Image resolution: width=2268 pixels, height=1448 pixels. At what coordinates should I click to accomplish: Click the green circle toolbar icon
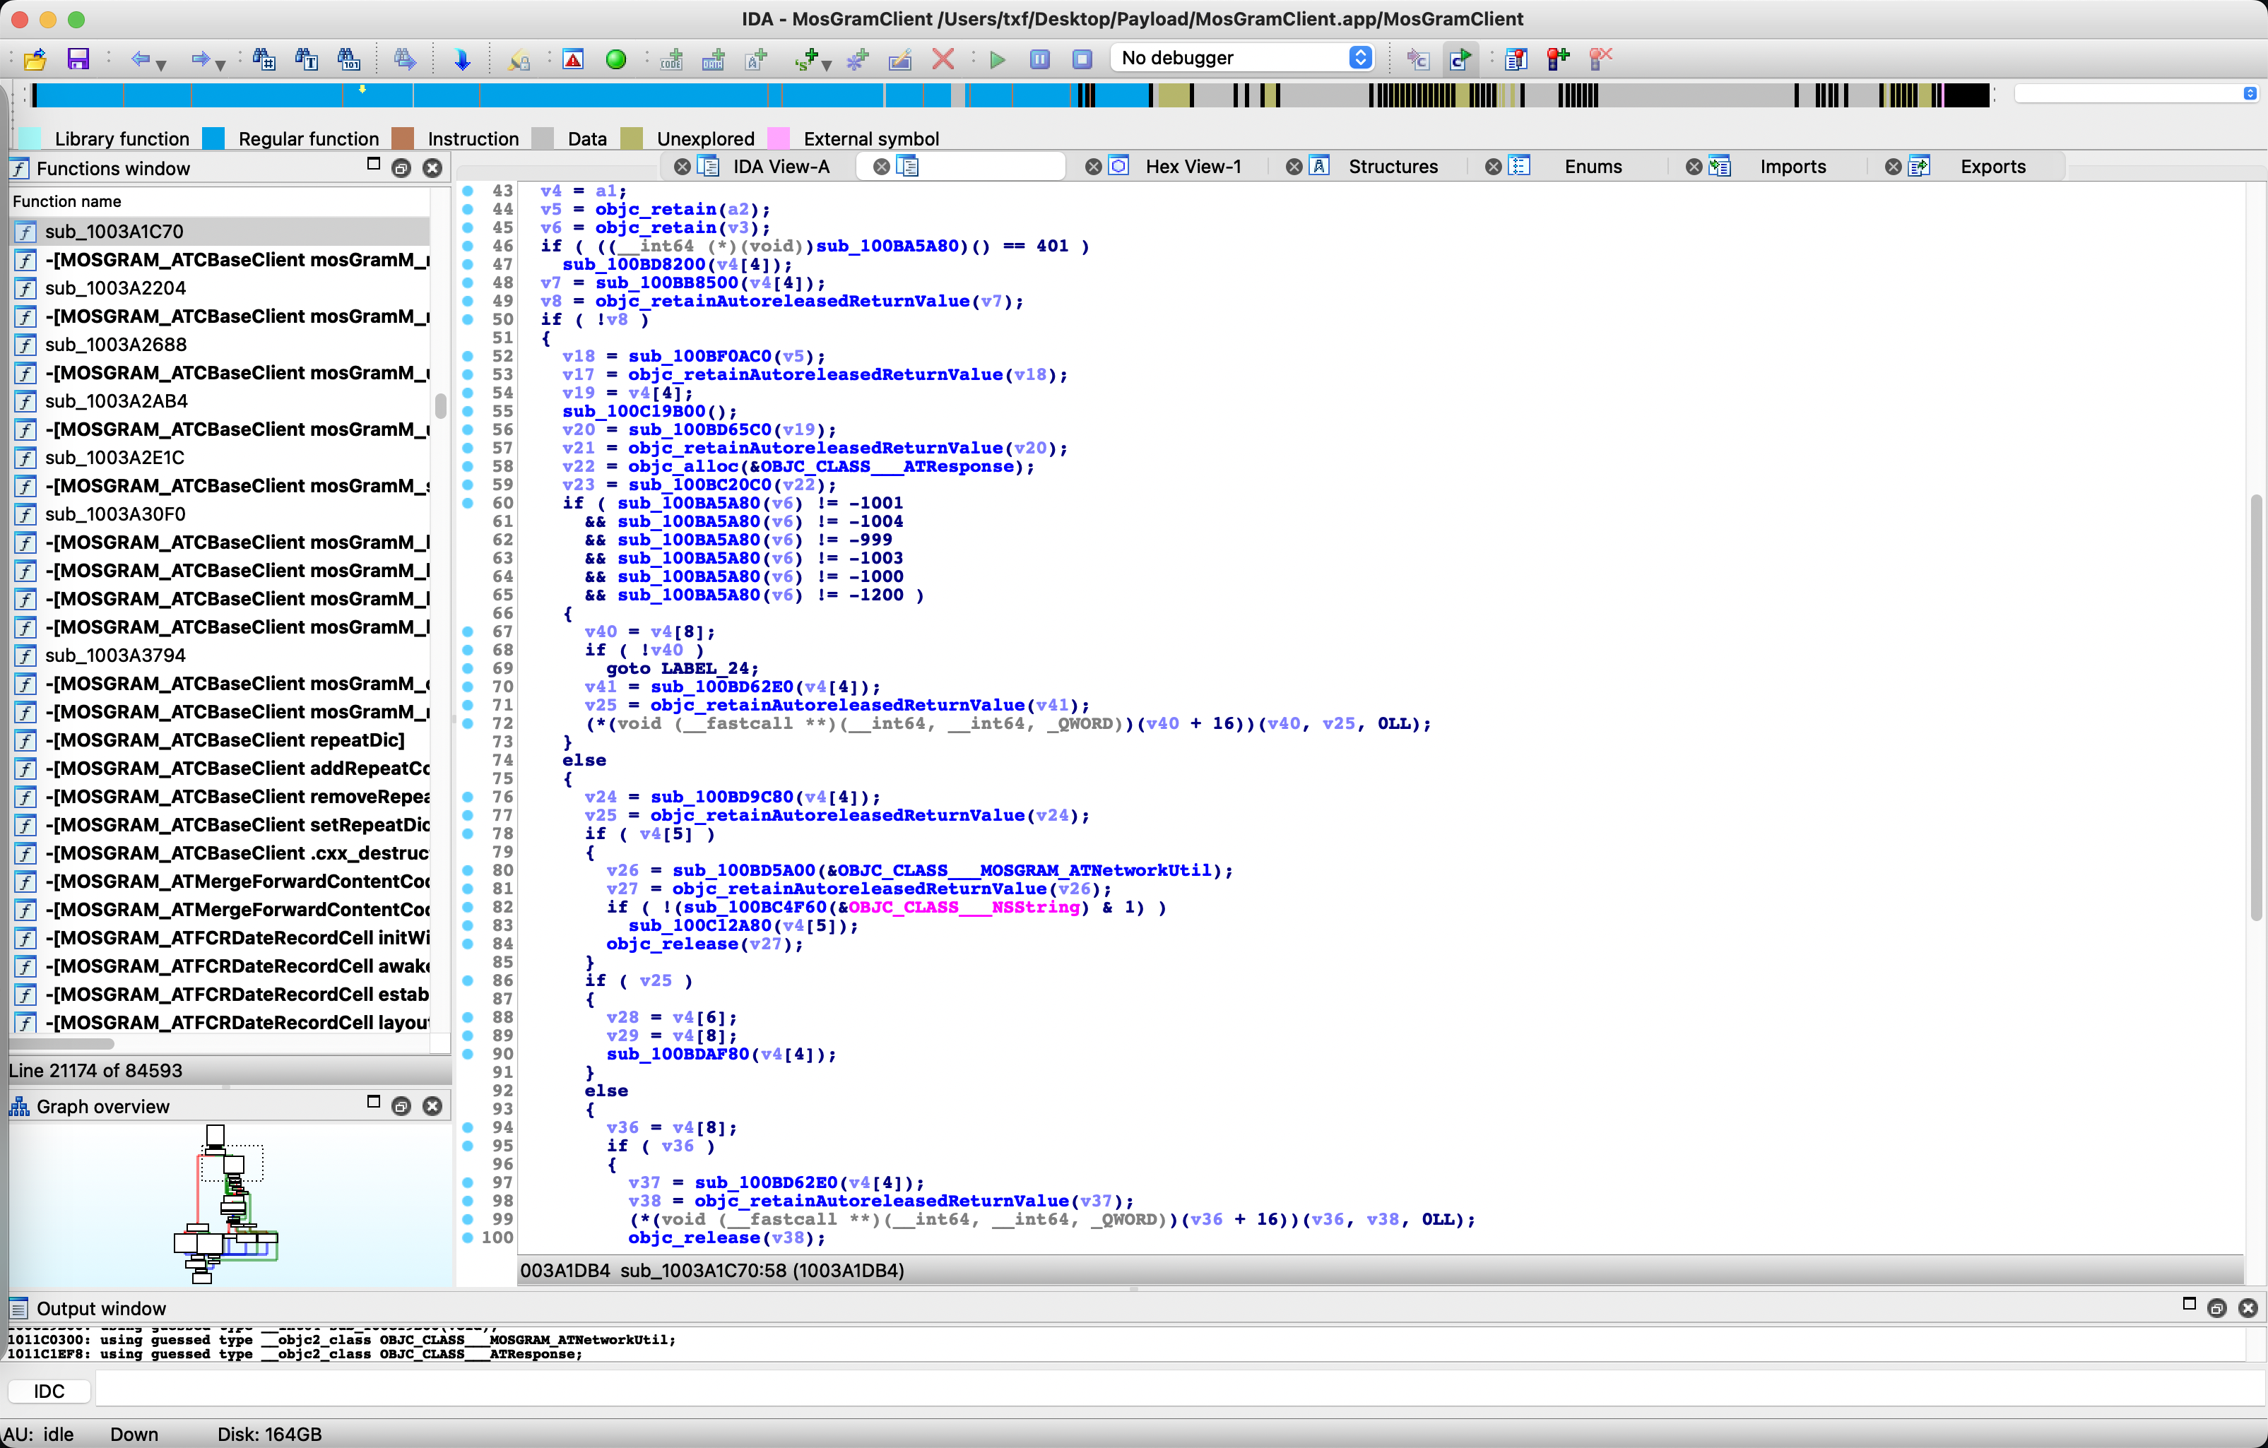pos(616,59)
